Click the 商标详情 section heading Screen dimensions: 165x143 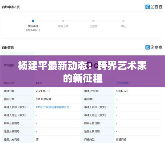pos(8,47)
